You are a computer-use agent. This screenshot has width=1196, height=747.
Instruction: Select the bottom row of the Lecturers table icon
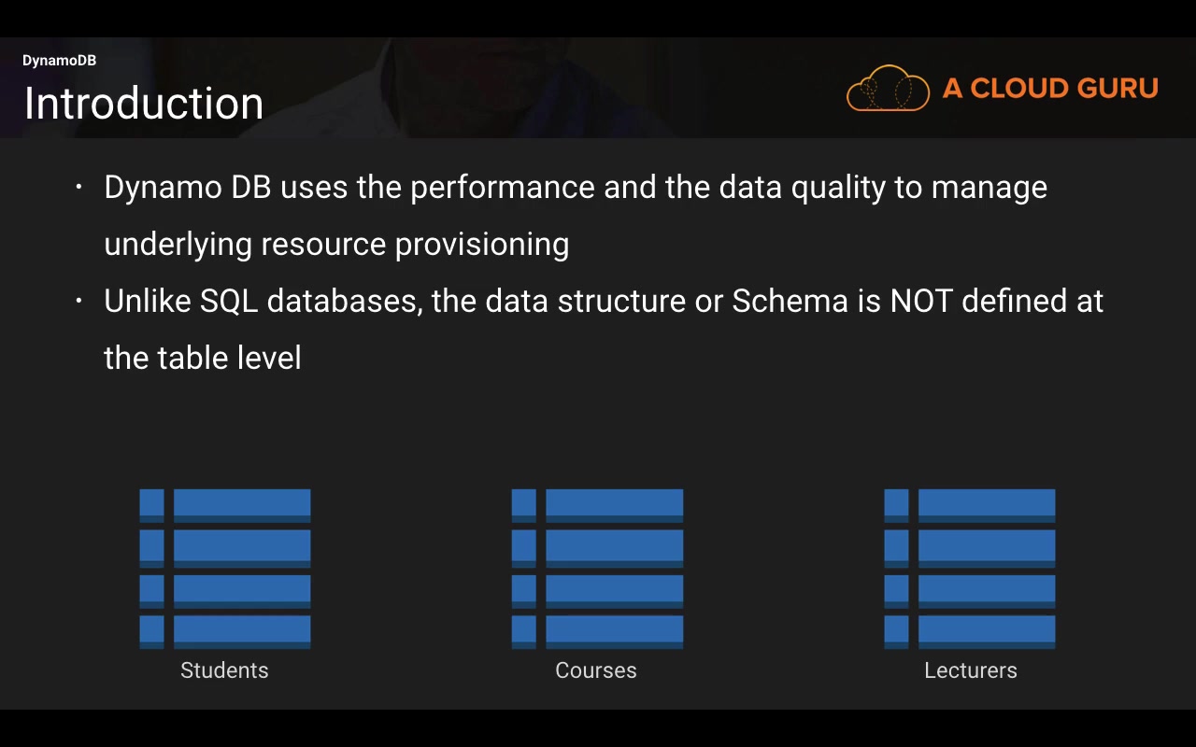tap(986, 631)
